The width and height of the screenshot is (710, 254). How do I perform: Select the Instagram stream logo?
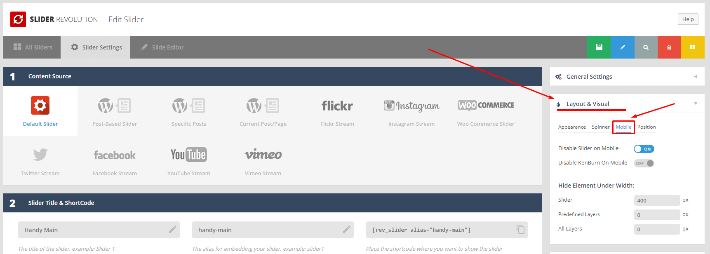[x=411, y=106]
